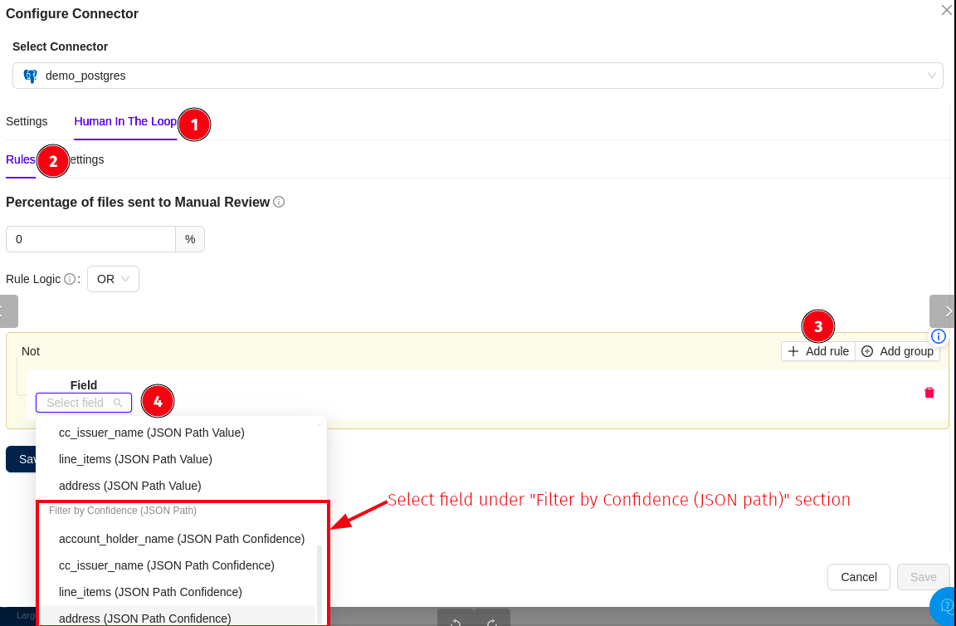This screenshot has height=626, width=956.
Task: Toggle the Not option in rule group
Action: point(31,351)
